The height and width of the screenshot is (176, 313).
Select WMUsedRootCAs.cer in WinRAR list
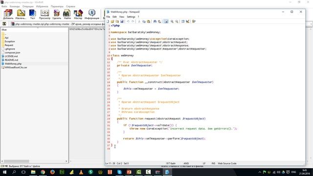coord(16,67)
